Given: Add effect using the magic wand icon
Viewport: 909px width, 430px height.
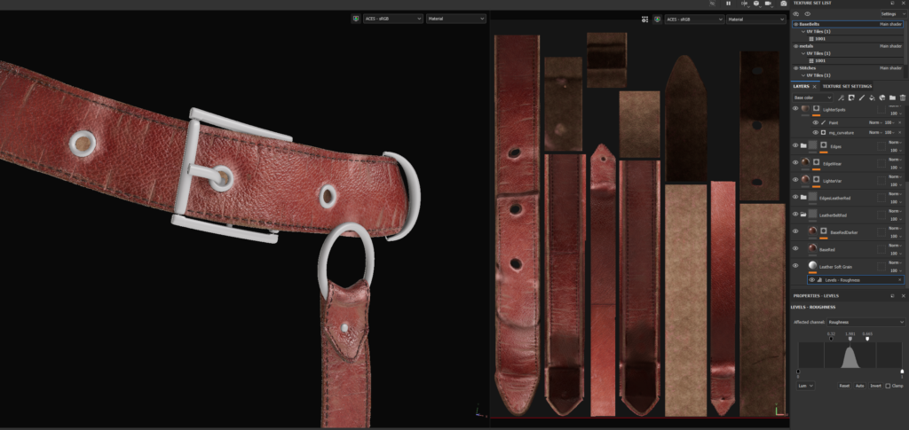Looking at the screenshot, I should [842, 98].
